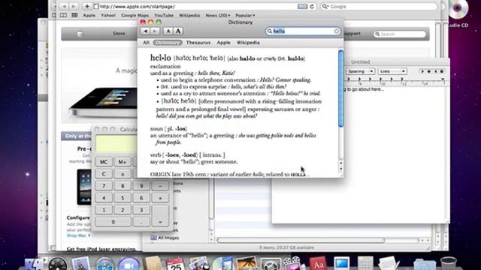Screen dimensions: 481x270
Task: Click the M+ key on Calculator
Action: click(122, 162)
